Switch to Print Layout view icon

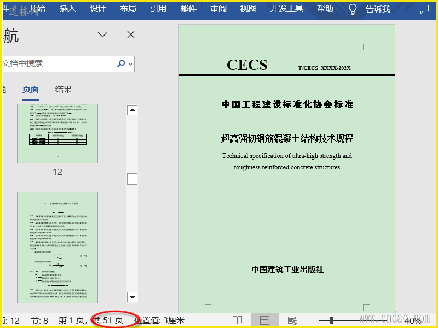pos(264,320)
